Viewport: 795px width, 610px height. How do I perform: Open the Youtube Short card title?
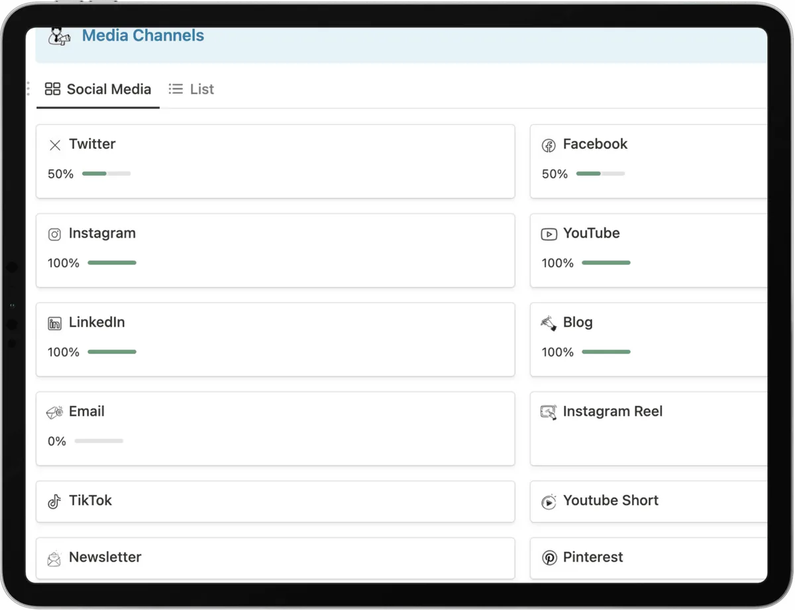point(611,500)
